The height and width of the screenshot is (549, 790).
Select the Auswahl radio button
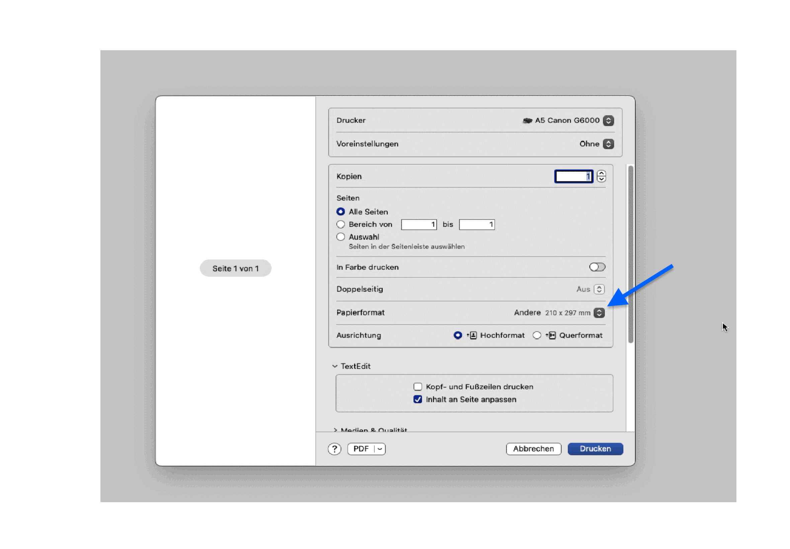pos(340,237)
